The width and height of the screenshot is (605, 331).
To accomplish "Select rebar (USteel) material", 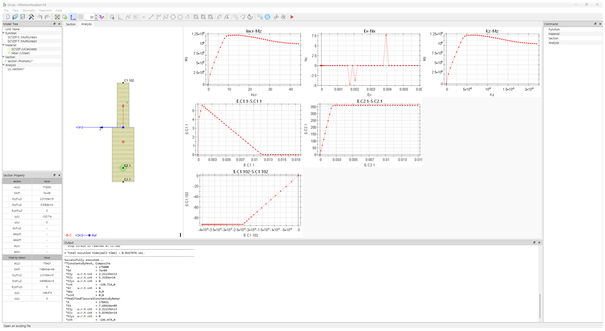I will click(20, 53).
